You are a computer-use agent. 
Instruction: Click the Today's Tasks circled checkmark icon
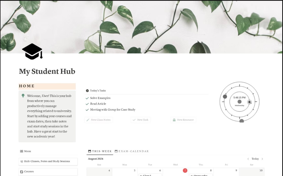click(87, 91)
